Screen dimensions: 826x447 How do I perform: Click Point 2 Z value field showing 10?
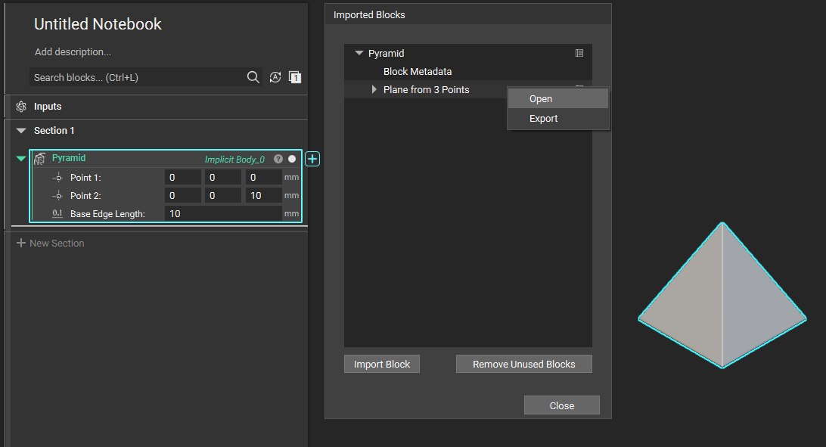(263, 195)
